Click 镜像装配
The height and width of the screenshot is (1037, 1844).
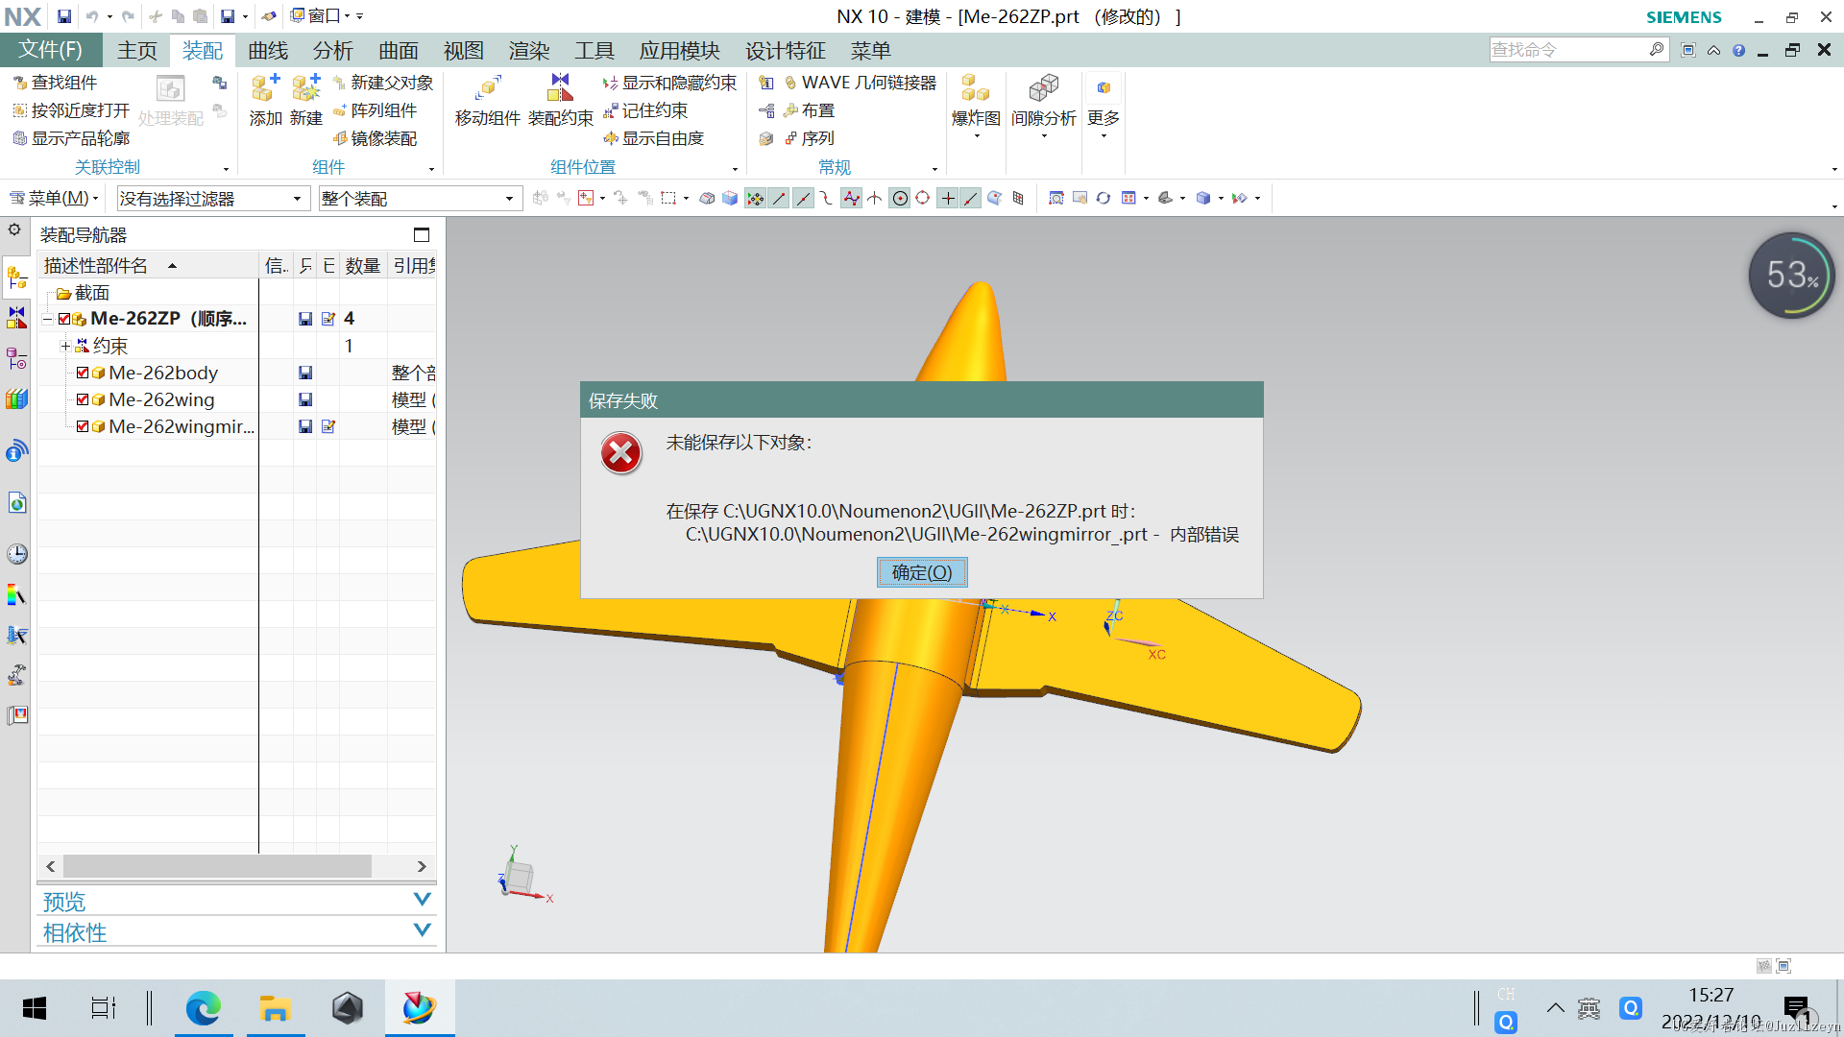(x=375, y=138)
